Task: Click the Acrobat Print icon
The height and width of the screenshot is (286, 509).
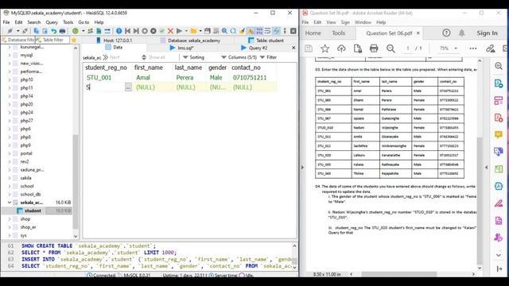Action: [374, 48]
